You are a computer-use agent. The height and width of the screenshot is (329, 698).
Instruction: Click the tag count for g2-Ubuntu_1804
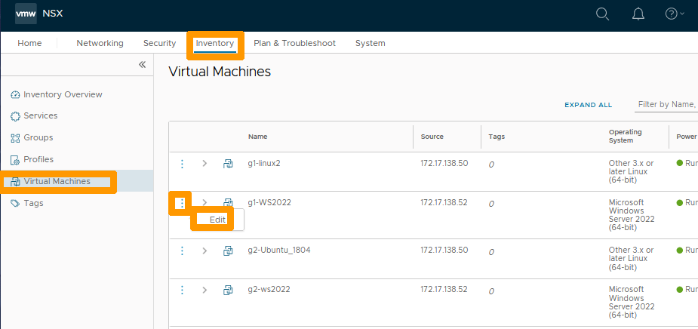tap(491, 251)
